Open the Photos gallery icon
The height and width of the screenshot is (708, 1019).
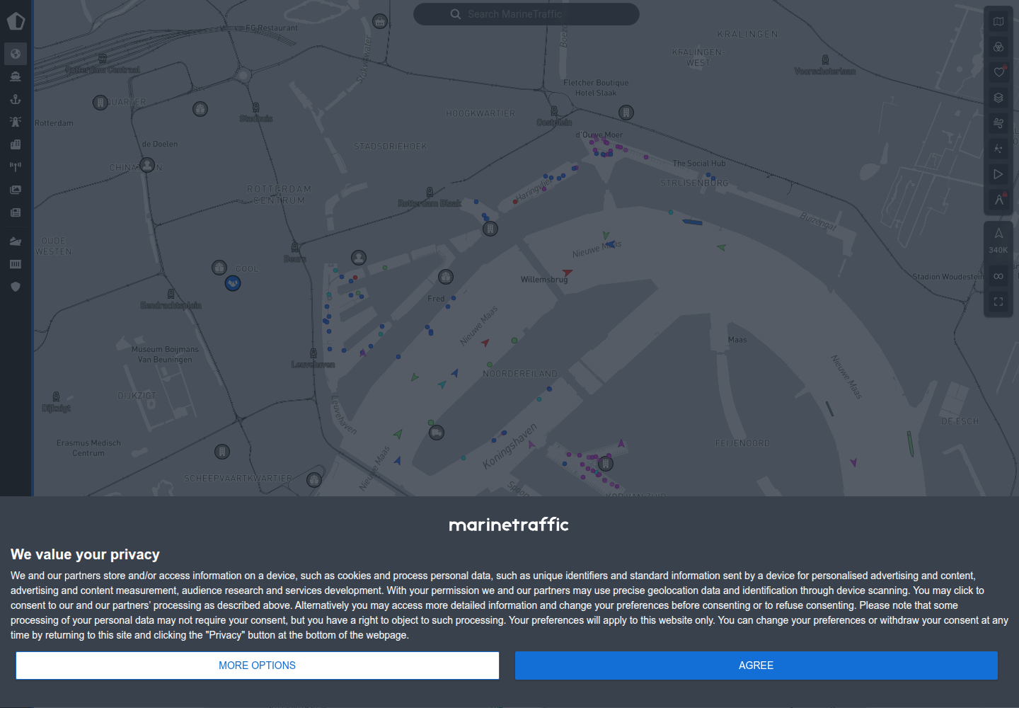(16, 190)
